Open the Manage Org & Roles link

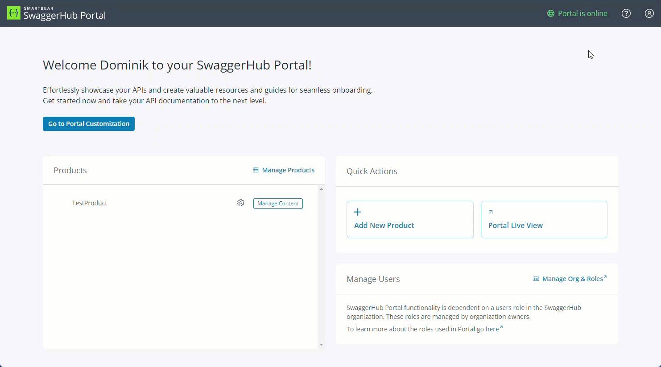click(x=572, y=278)
